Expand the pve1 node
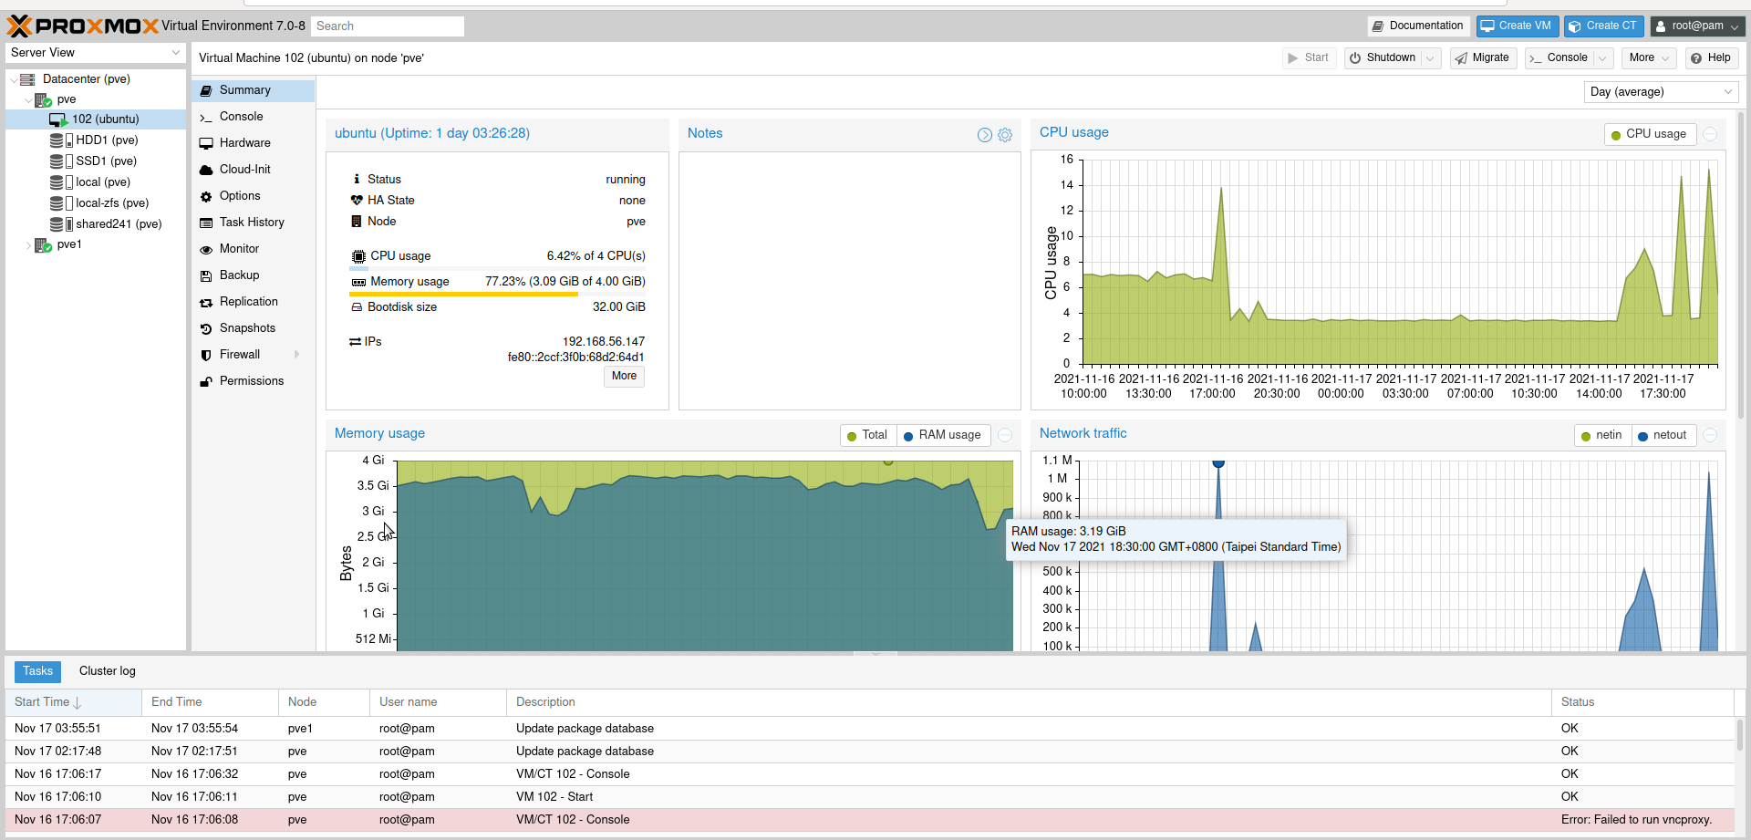Viewport: 1751px width, 840px height. [27, 245]
